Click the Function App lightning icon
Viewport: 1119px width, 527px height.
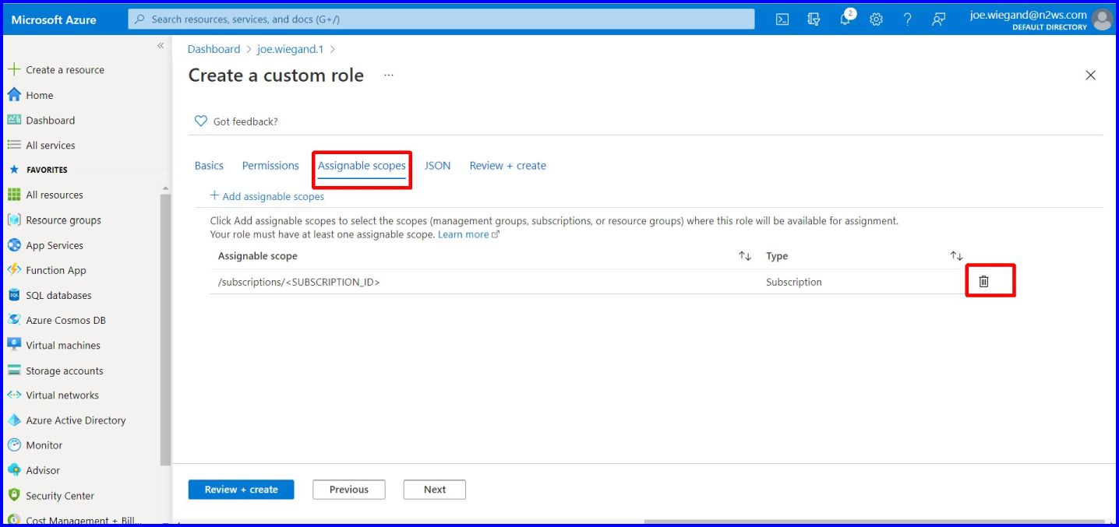[14, 270]
